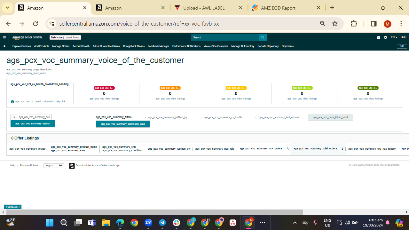Screen dimensions: 409x230
Task: Open the Chrome three-dot menu
Action: coord(401,24)
